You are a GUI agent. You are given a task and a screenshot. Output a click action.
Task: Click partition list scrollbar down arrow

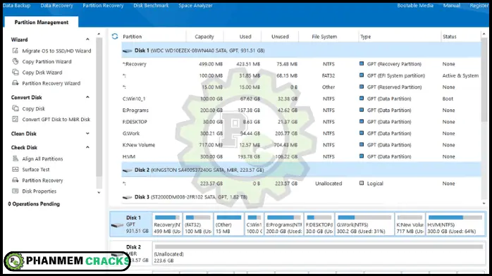click(484, 203)
